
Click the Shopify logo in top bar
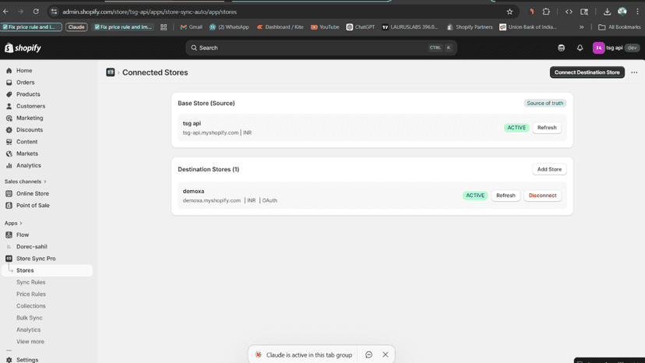pyautogui.click(x=23, y=48)
